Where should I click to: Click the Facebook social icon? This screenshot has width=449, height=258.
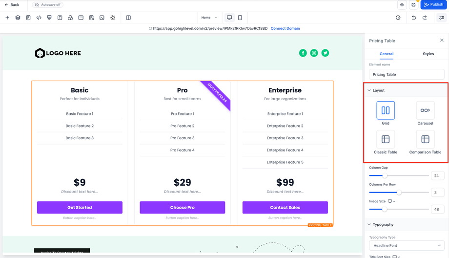[x=303, y=53]
